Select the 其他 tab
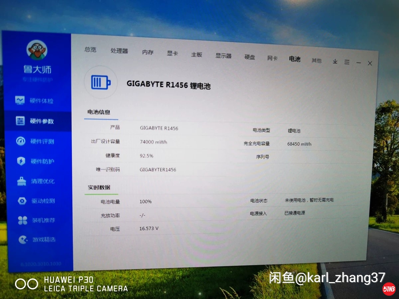This screenshot has height=299, width=399. (x=317, y=60)
